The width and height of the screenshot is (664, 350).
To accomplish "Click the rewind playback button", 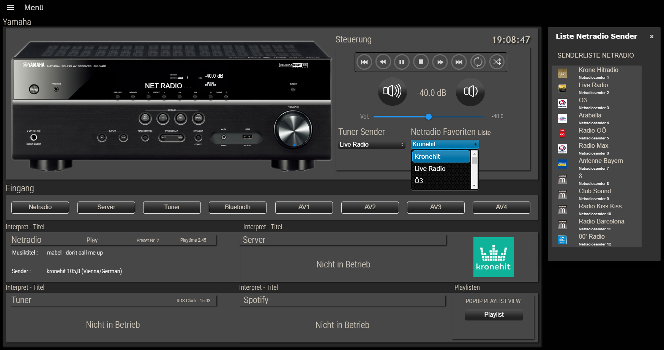I will pyautogui.click(x=383, y=62).
